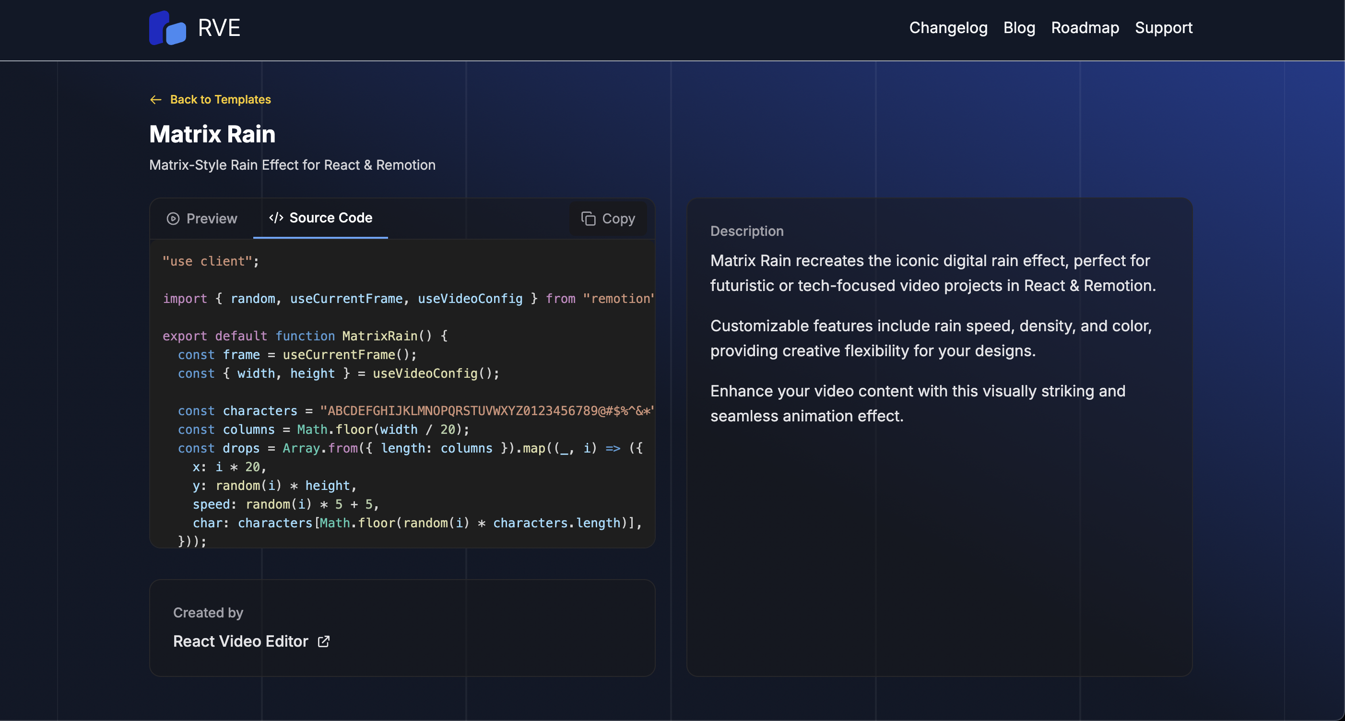The image size is (1345, 721).
Task: Click the Enhance your video content paragraph
Action: (x=918, y=404)
